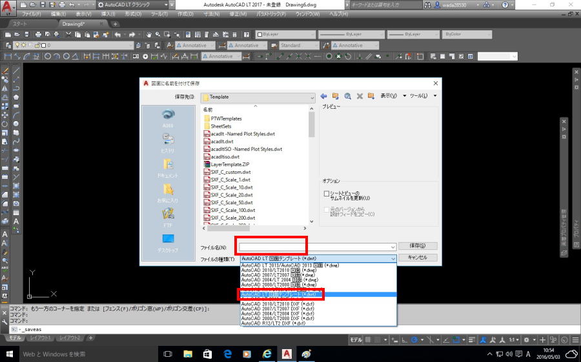Open the ファイル(F) menu
Viewport: 581px width, 362px height.
point(32,14)
